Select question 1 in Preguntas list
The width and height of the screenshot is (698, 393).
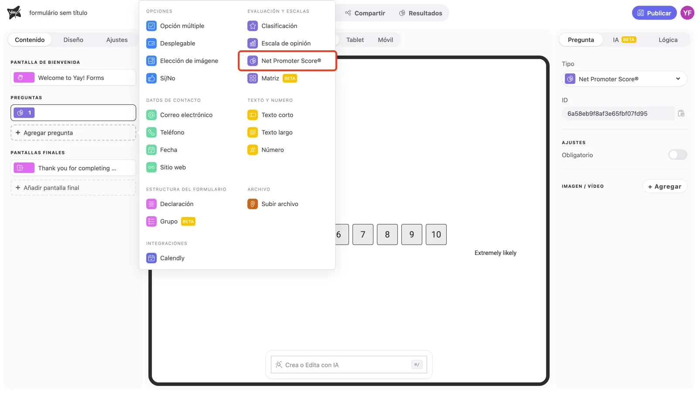tap(73, 113)
